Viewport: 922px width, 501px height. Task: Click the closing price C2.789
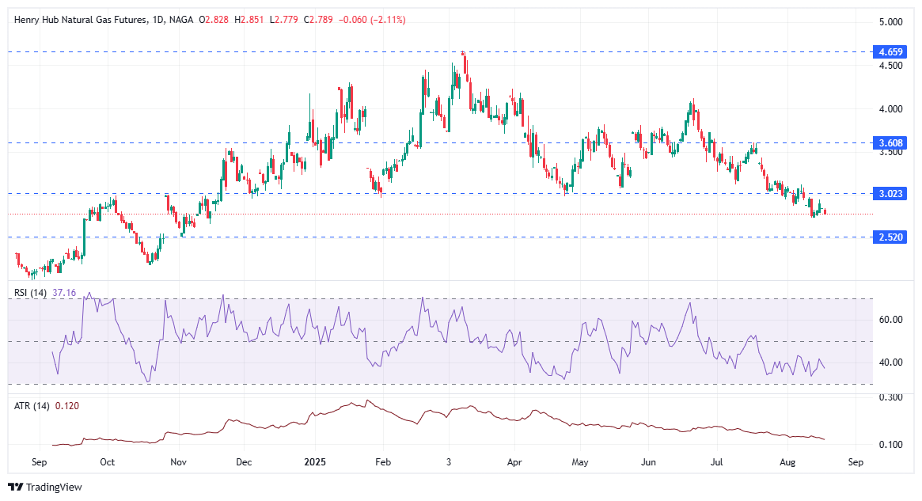319,20
